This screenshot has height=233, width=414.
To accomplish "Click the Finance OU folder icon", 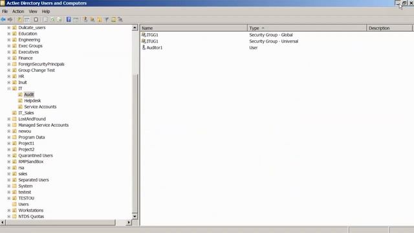I will tap(14, 58).
